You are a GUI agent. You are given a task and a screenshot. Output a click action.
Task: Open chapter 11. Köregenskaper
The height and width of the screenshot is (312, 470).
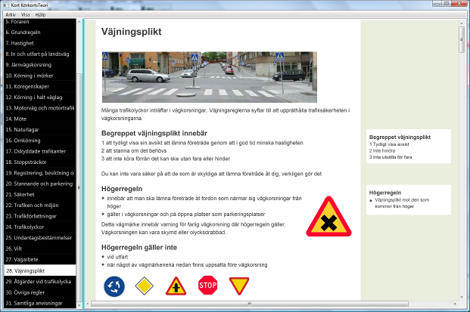(x=40, y=86)
